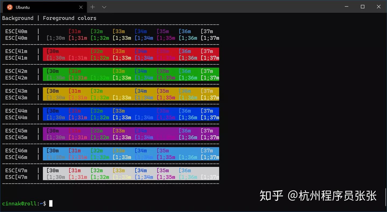Click [36m on the magenta background
The image size is (387, 212).
tap(185, 131)
